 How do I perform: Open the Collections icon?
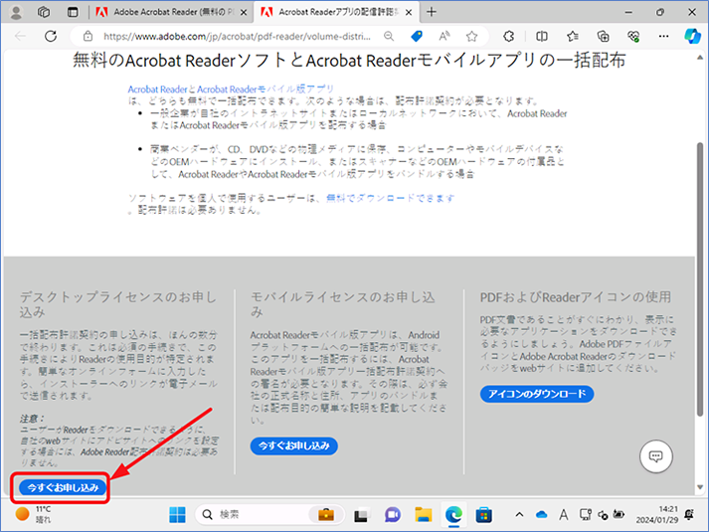pyautogui.click(x=604, y=36)
